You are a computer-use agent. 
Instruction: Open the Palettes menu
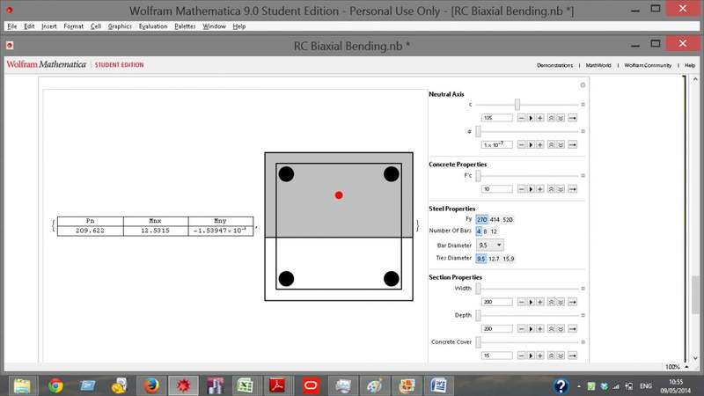click(x=185, y=26)
